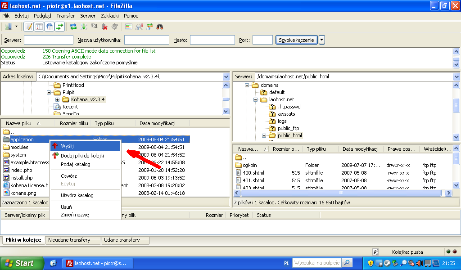Open the remote Serwer path dropdown
Image resolution: width=461 pixels, height=270 pixels.
point(456,76)
